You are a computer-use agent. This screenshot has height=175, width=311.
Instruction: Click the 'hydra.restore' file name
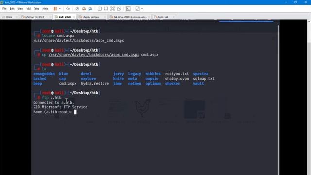[x=95, y=84]
